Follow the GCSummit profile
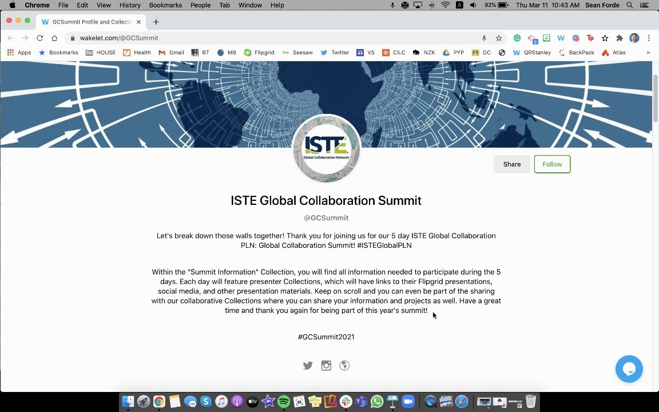659x412 pixels. coord(552,164)
